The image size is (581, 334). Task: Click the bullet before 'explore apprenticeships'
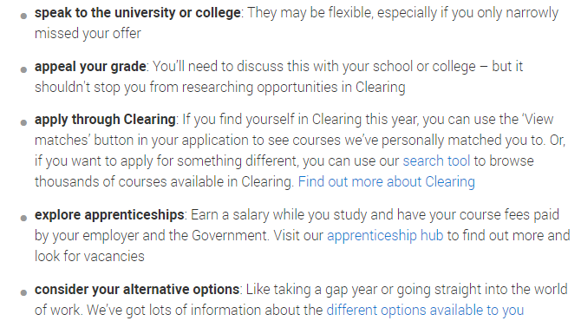pyautogui.click(x=23, y=218)
